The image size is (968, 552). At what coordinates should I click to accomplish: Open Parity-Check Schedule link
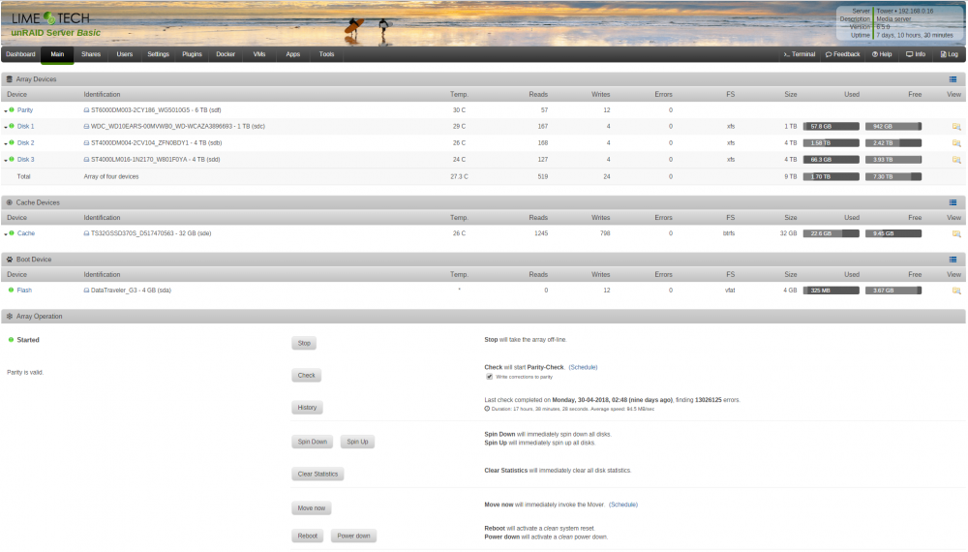[x=583, y=367]
